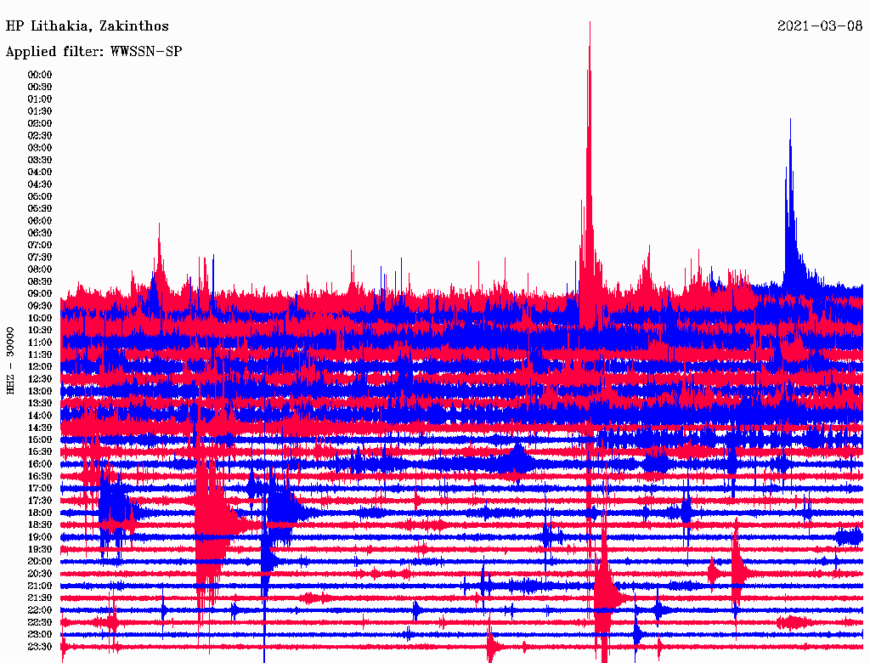Select the 10:30 time label

point(40,331)
